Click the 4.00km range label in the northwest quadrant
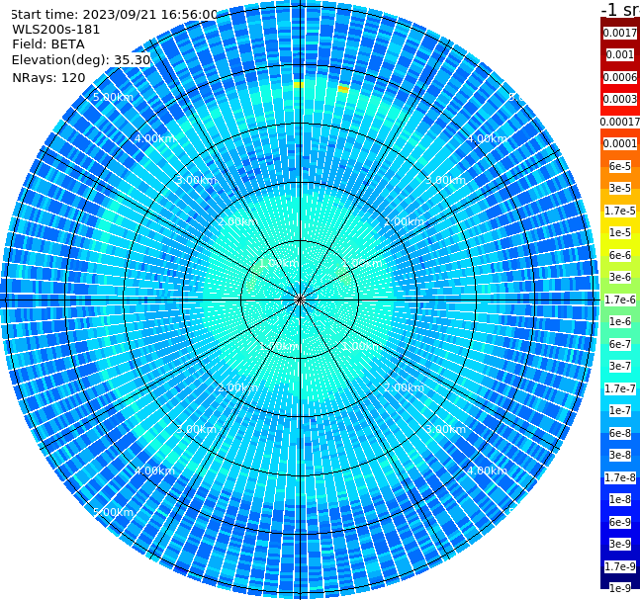 coord(154,138)
